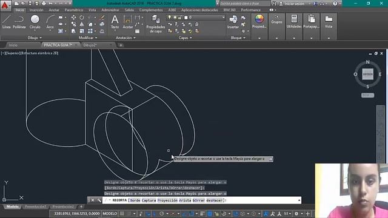This screenshot has height=218, width=388.
Task: Select the Arco tool
Action: 50,22
